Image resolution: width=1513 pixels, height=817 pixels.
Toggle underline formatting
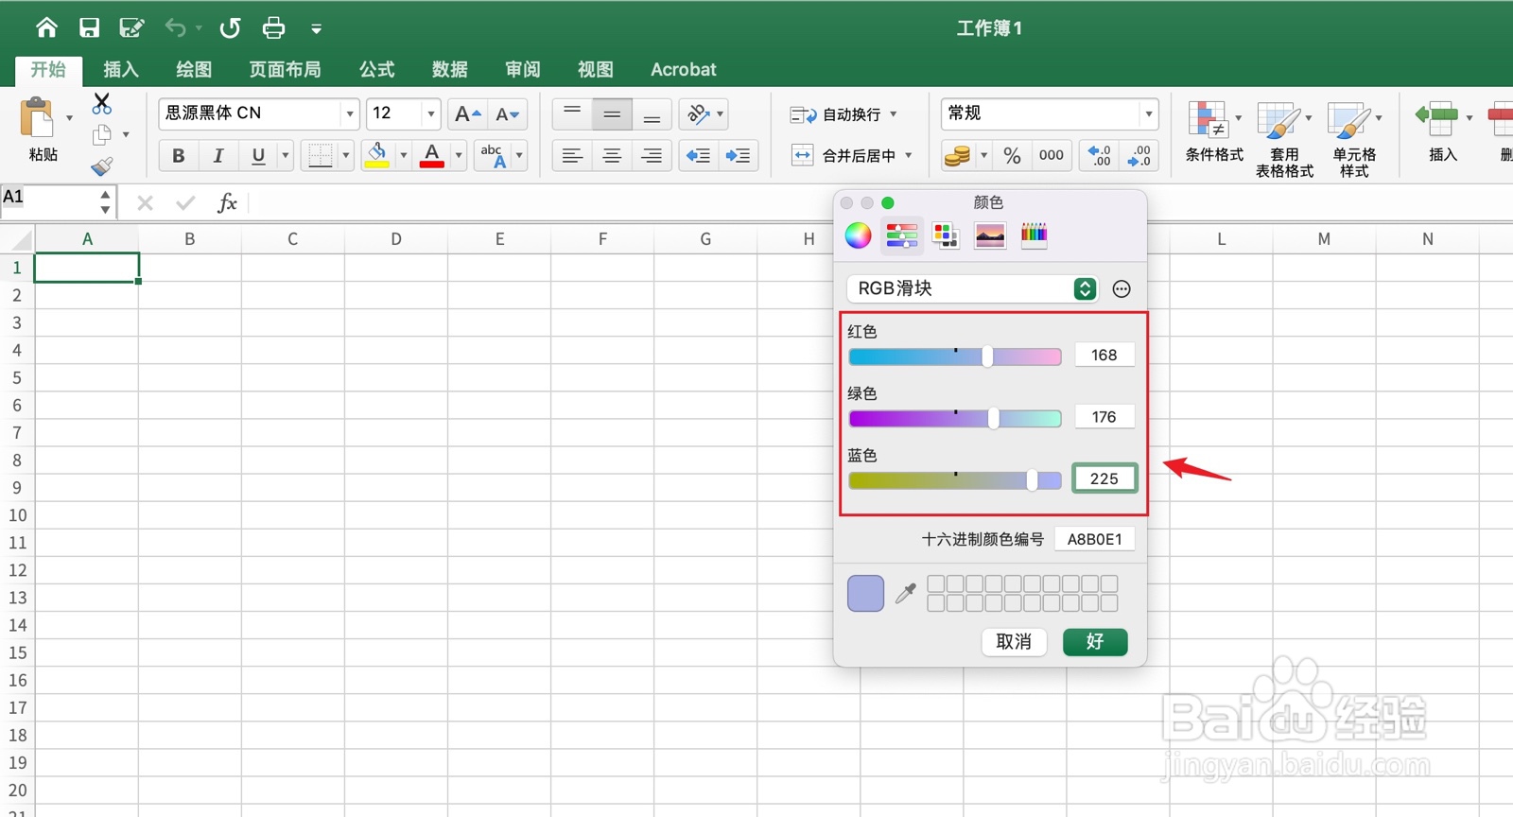(258, 155)
